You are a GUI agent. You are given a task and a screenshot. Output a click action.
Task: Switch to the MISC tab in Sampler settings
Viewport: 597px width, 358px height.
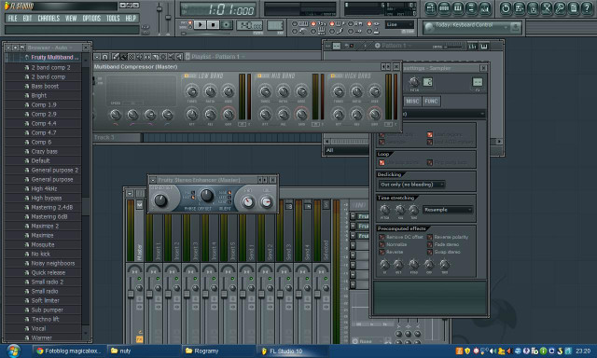(x=412, y=102)
